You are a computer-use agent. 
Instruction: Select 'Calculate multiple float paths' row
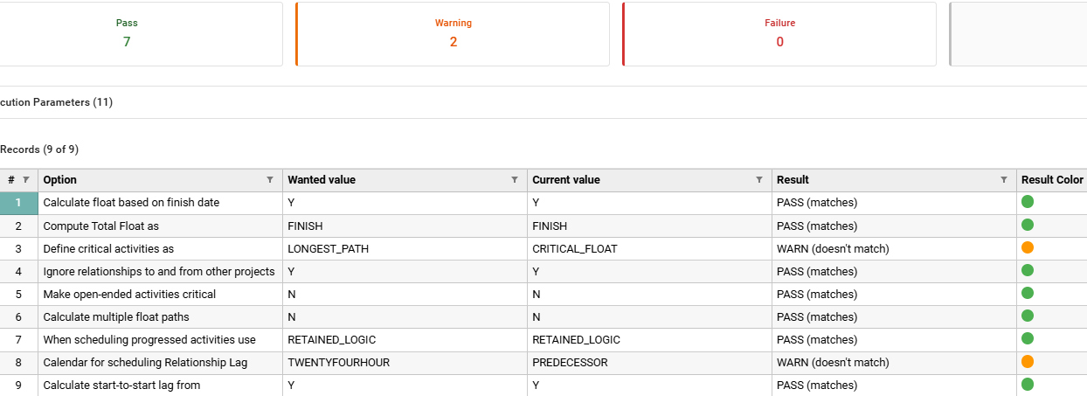115,316
